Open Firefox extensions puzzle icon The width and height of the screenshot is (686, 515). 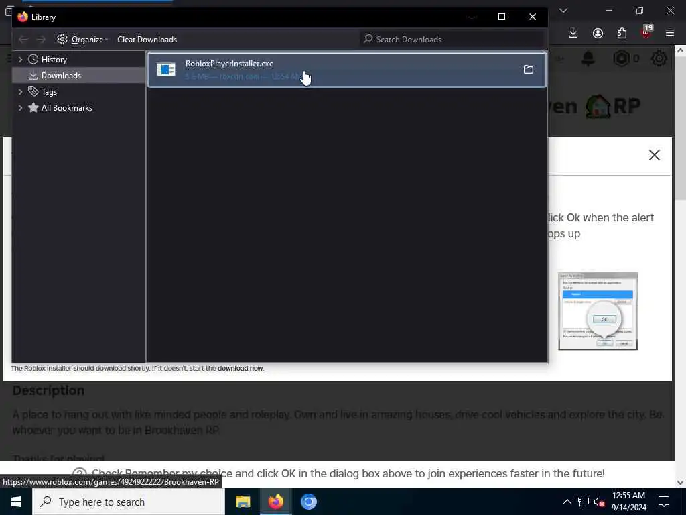pos(622,34)
